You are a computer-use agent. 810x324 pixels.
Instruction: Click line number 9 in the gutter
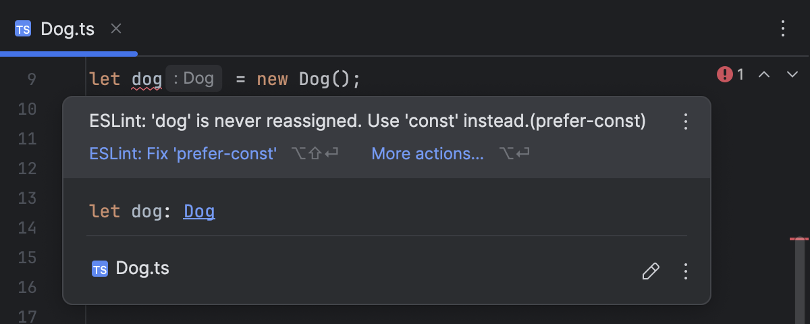point(32,80)
